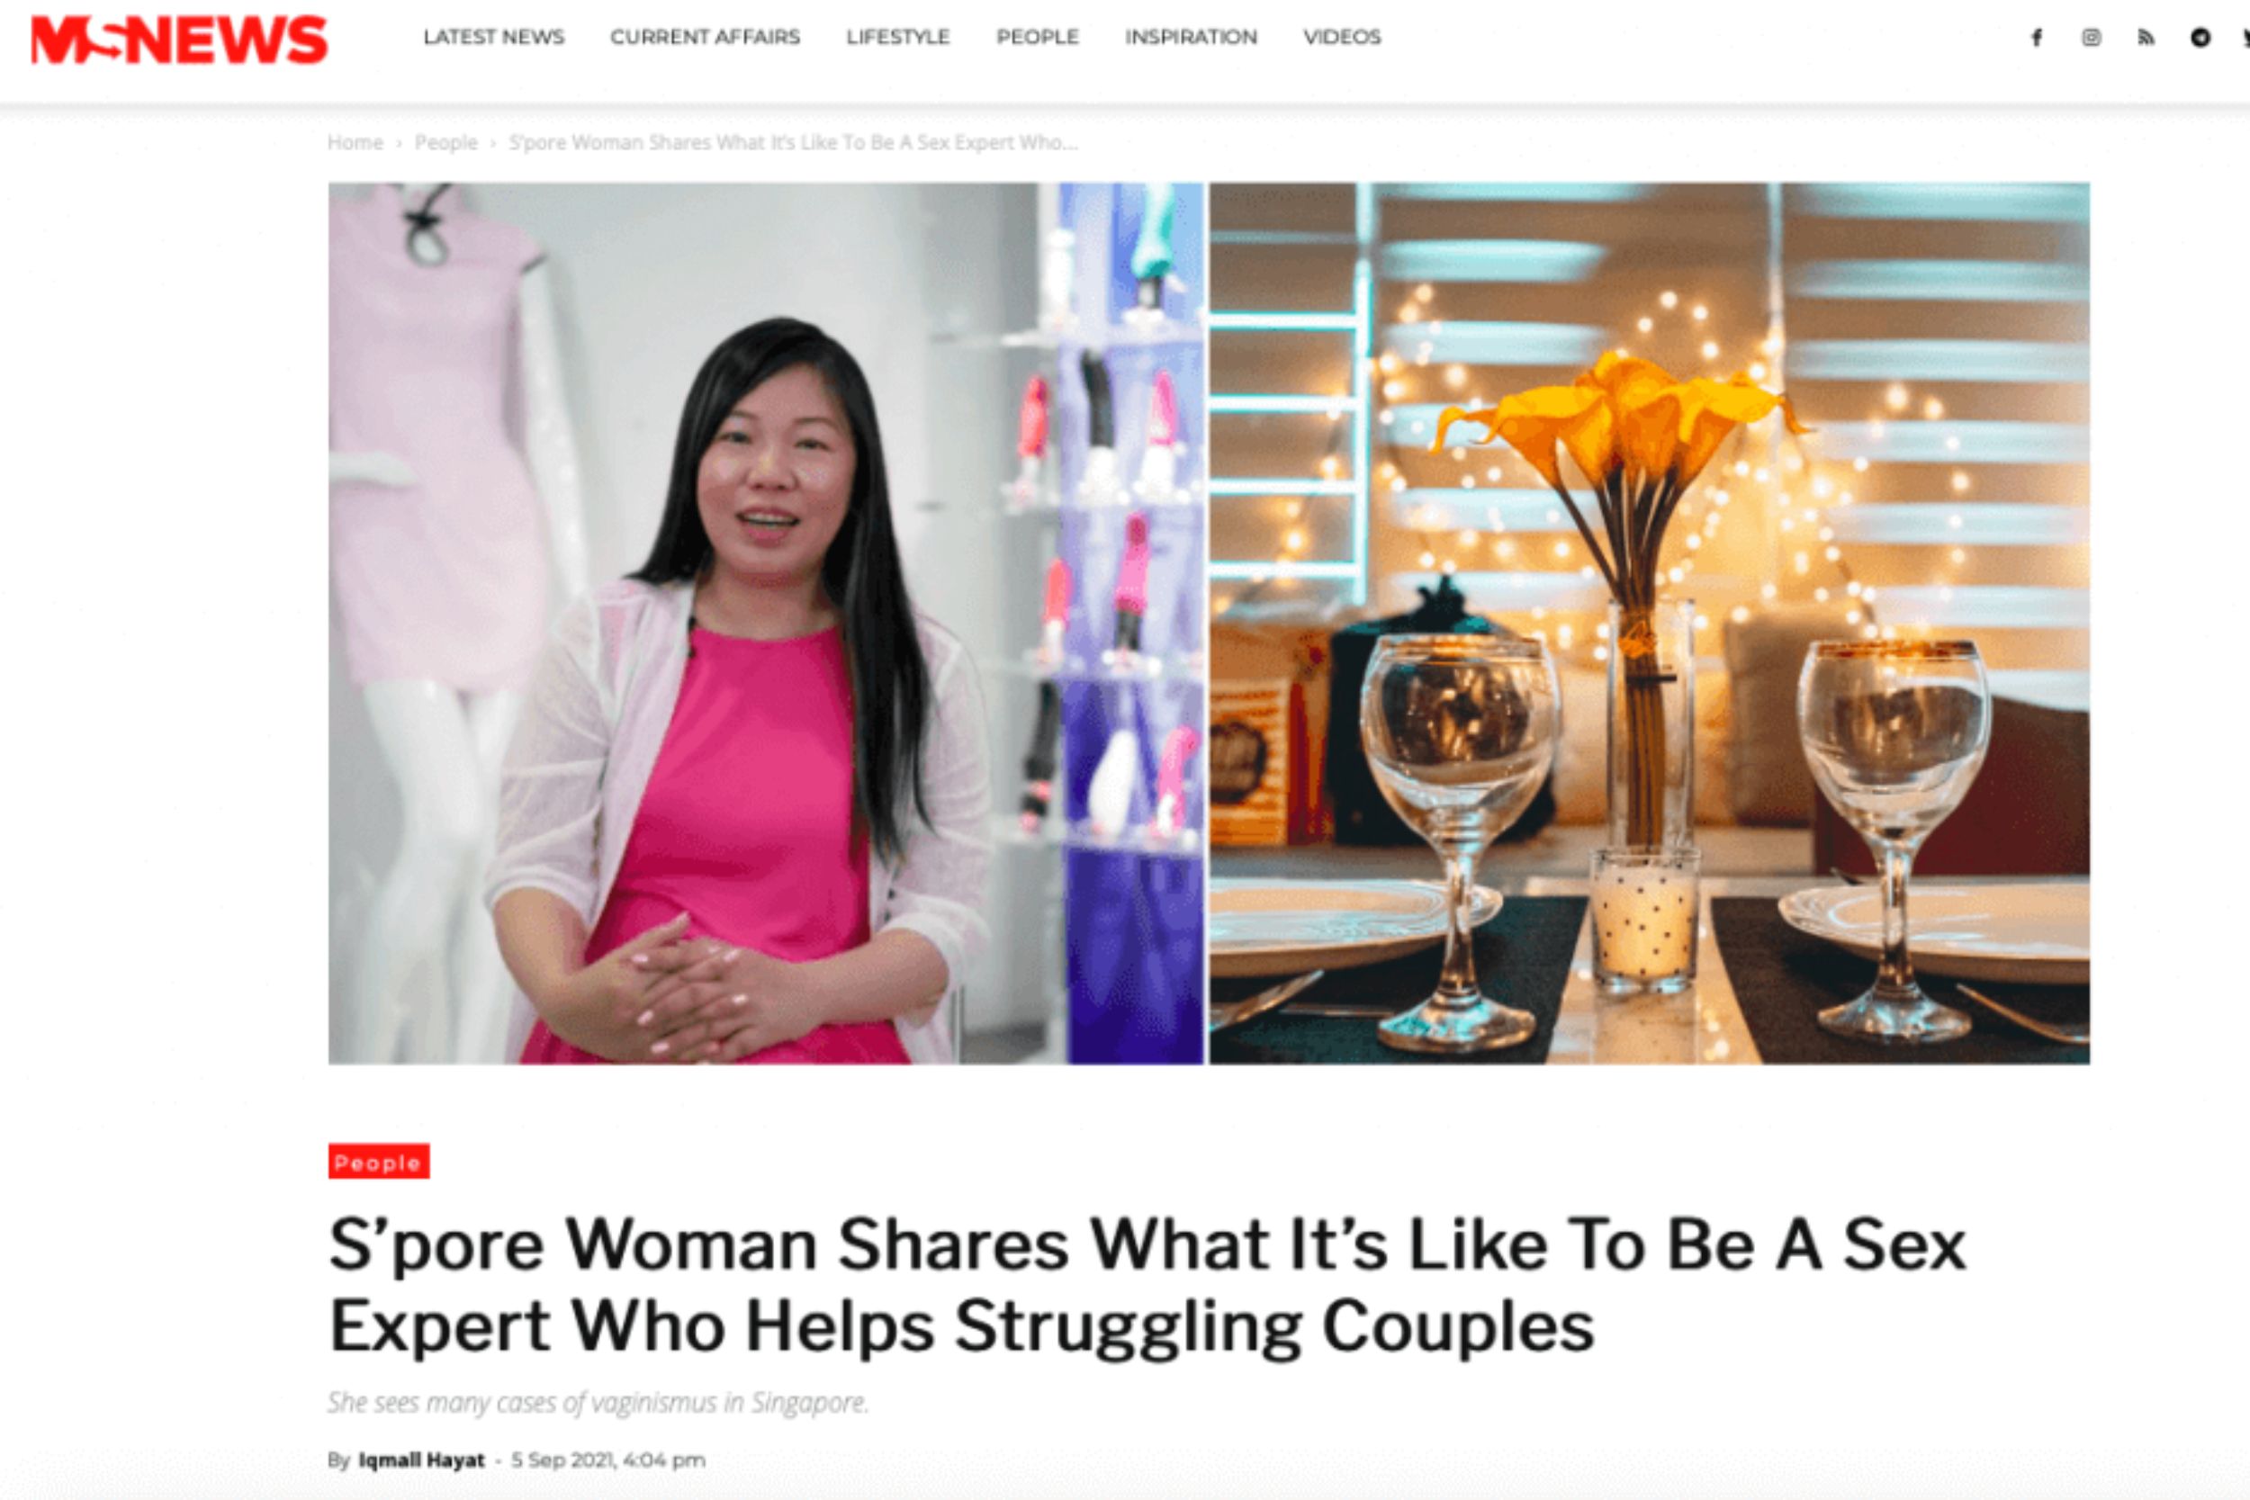
Task: Click the woman in pink photo
Action: coord(765,623)
